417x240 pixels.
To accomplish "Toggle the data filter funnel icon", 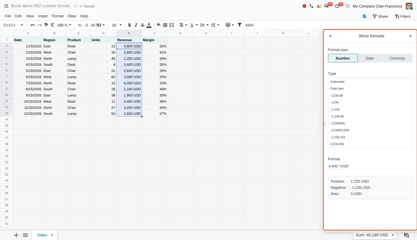I will click(240, 25).
